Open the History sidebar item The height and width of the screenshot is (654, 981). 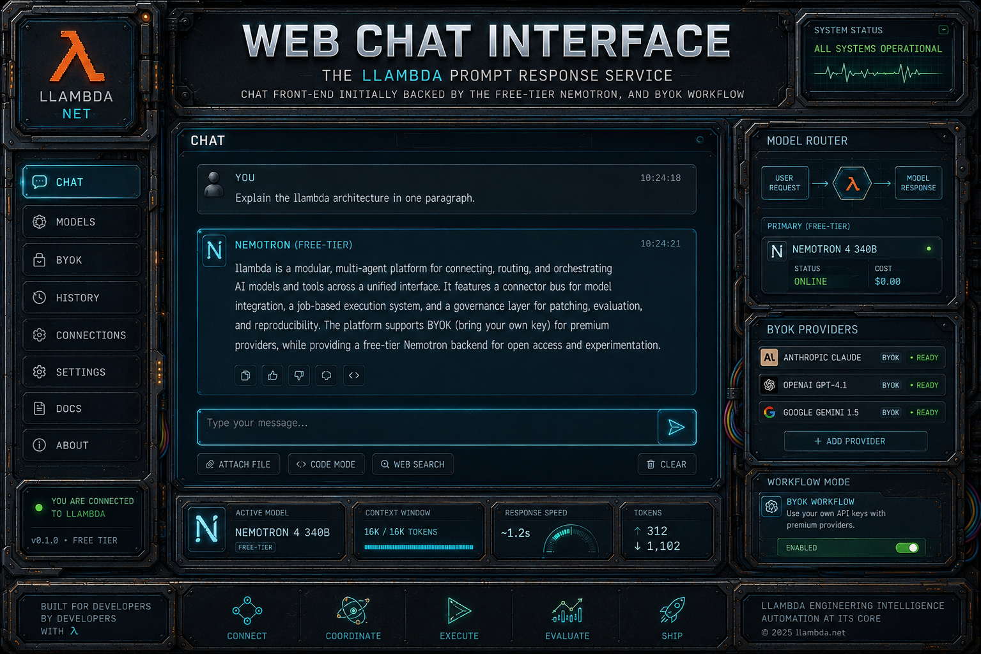tap(81, 298)
